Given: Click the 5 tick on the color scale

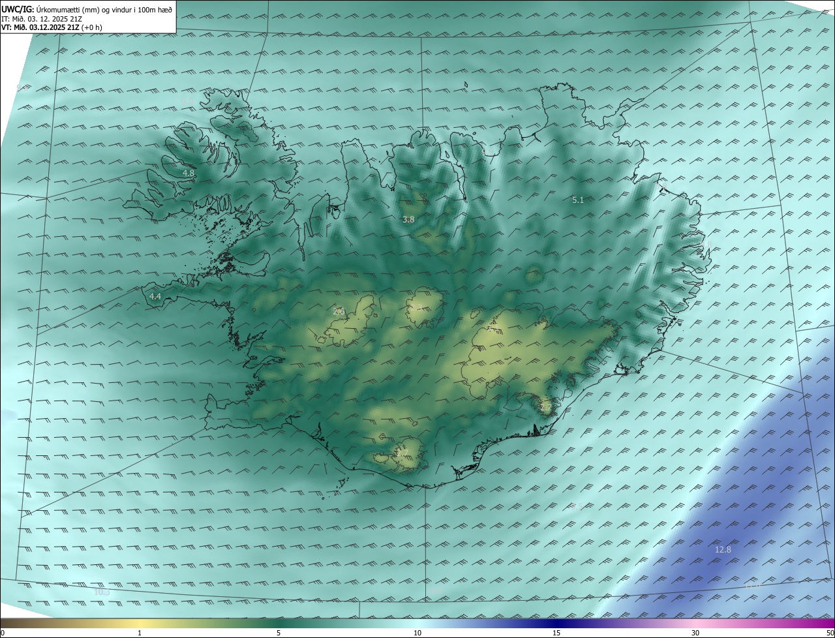Looking at the screenshot, I should pyautogui.click(x=279, y=633).
